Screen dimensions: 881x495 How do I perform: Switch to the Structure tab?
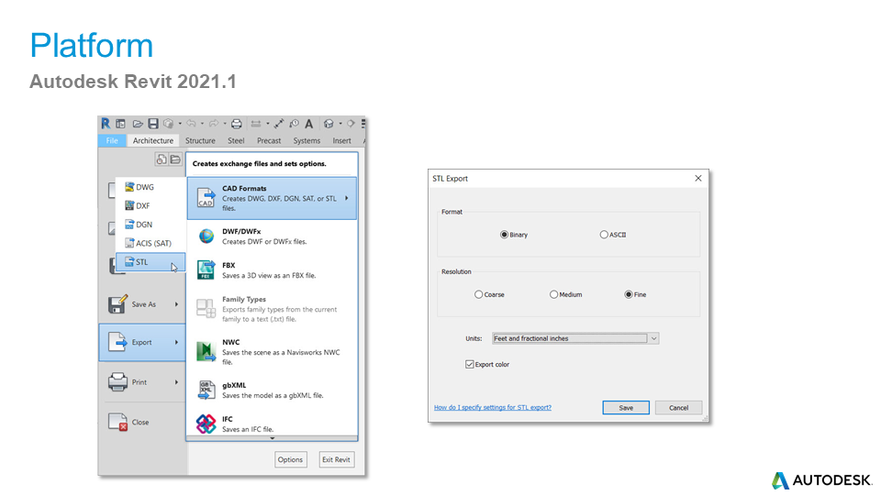(200, 141)
